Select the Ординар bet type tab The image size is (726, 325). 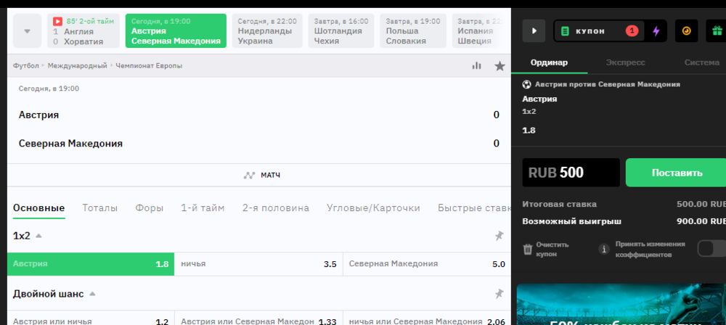549,62
